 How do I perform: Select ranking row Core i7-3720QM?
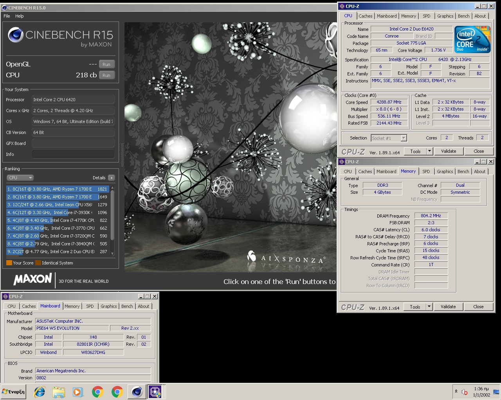tap(58, 236)
